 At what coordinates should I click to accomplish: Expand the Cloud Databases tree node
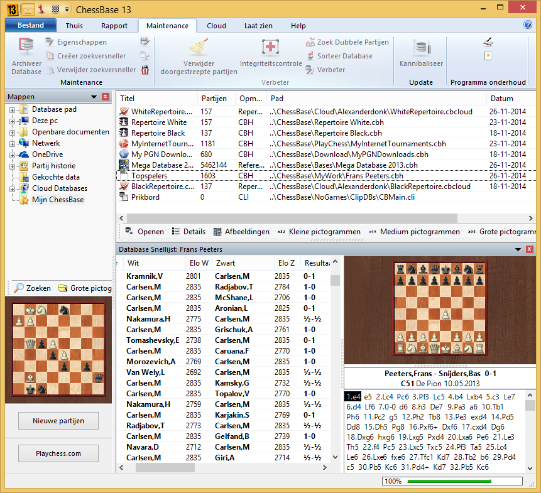(12, 189)
